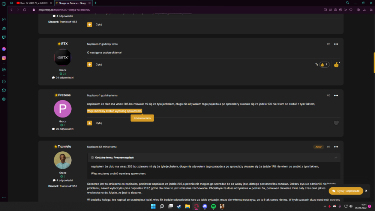
Task: Open Messenger in the sidebar
Action: 4,49
